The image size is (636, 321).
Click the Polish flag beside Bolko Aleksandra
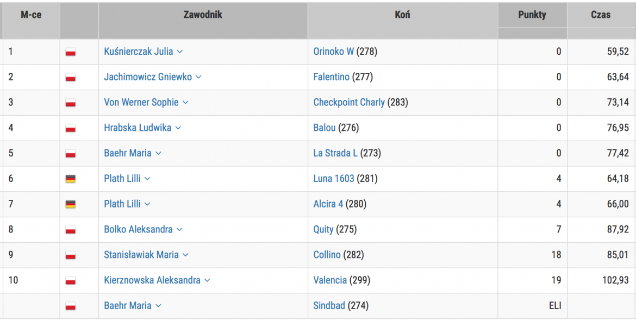71,230
